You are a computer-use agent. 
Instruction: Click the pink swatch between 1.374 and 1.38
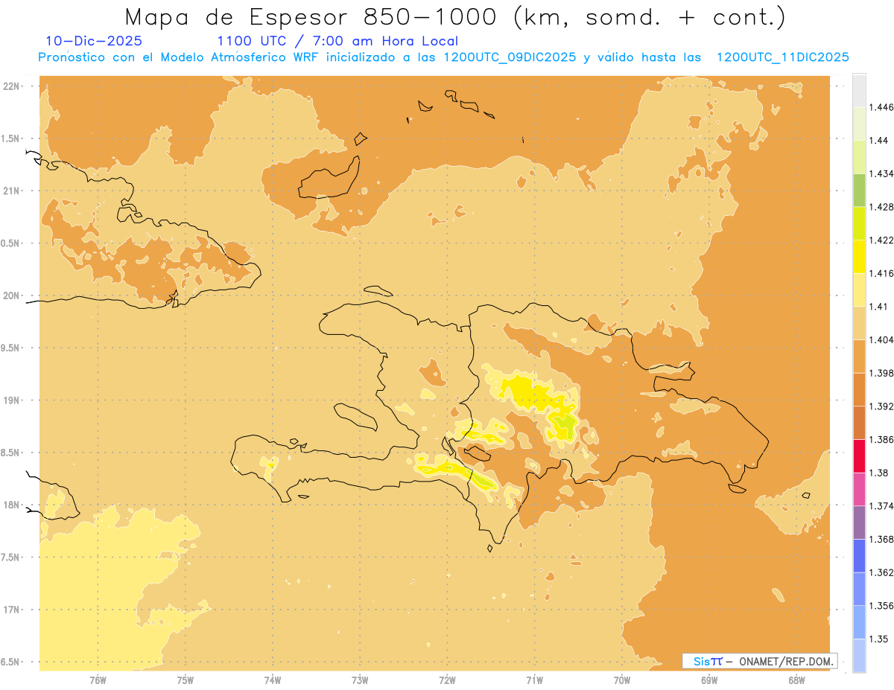[x=859, y=489]
